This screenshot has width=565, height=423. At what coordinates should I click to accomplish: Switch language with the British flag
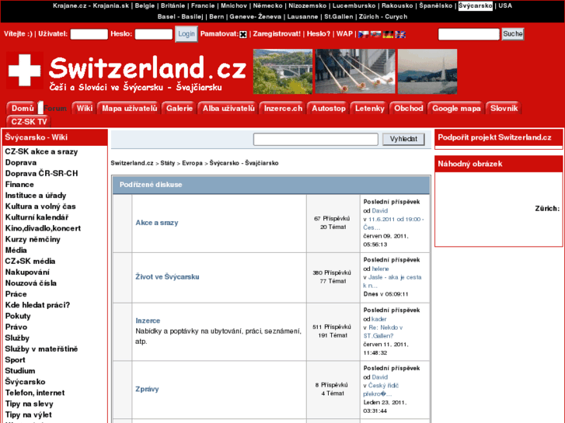point(400,34)
